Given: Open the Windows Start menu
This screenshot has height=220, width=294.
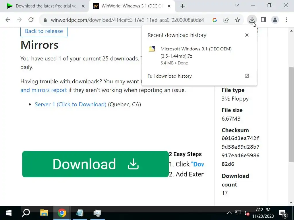Looking at the screenshot, I should pos(8,213).
